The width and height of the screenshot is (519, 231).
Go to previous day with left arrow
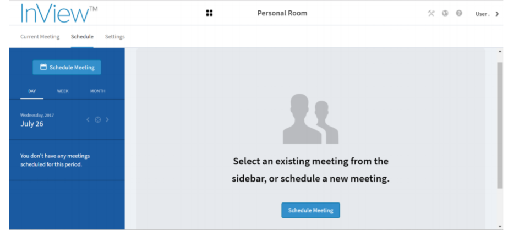(88, 119)
